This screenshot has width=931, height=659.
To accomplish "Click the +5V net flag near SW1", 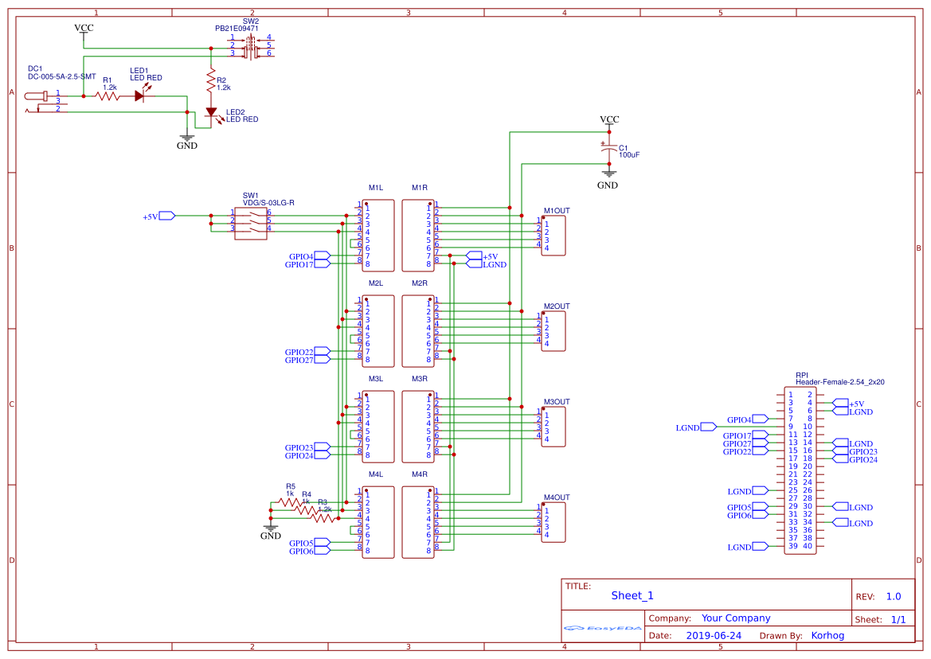I will click(165, 215).
